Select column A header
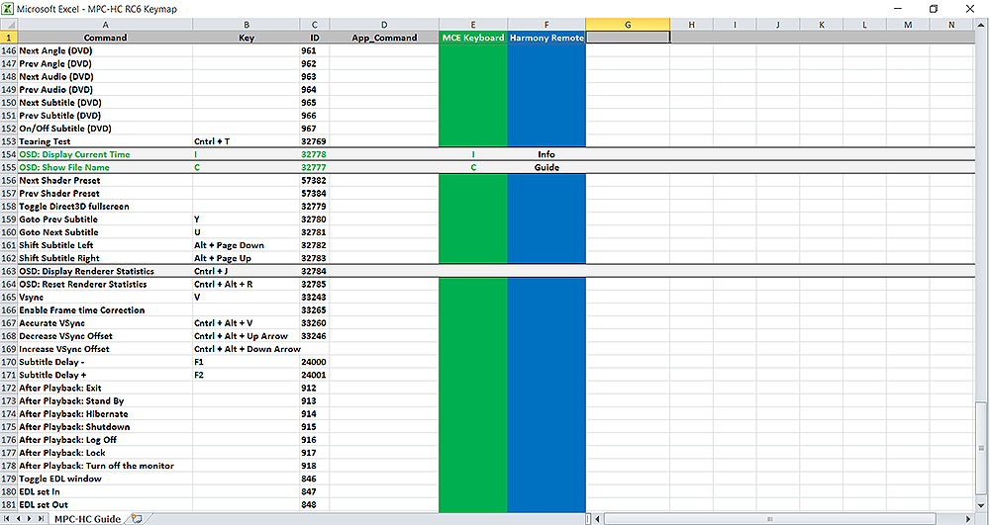 (105, 25)
